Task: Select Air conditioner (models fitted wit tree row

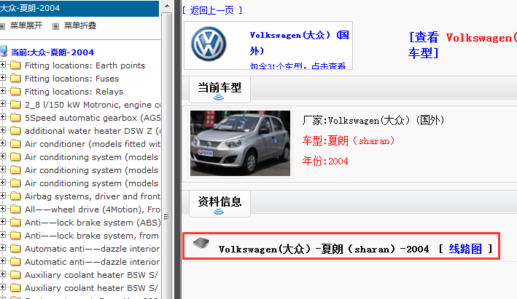Action: (x=93, y=144)
